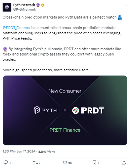Viewport: 130px width, 168px height.
Task: Repost the tweet using the retweet icon
Action: 35,162
